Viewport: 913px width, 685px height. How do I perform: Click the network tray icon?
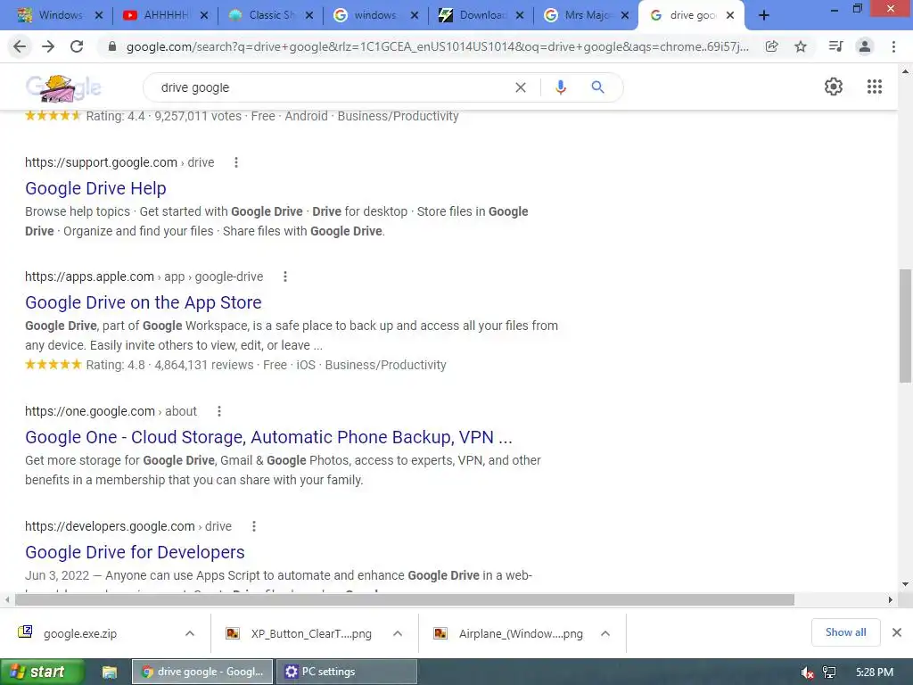829,673
